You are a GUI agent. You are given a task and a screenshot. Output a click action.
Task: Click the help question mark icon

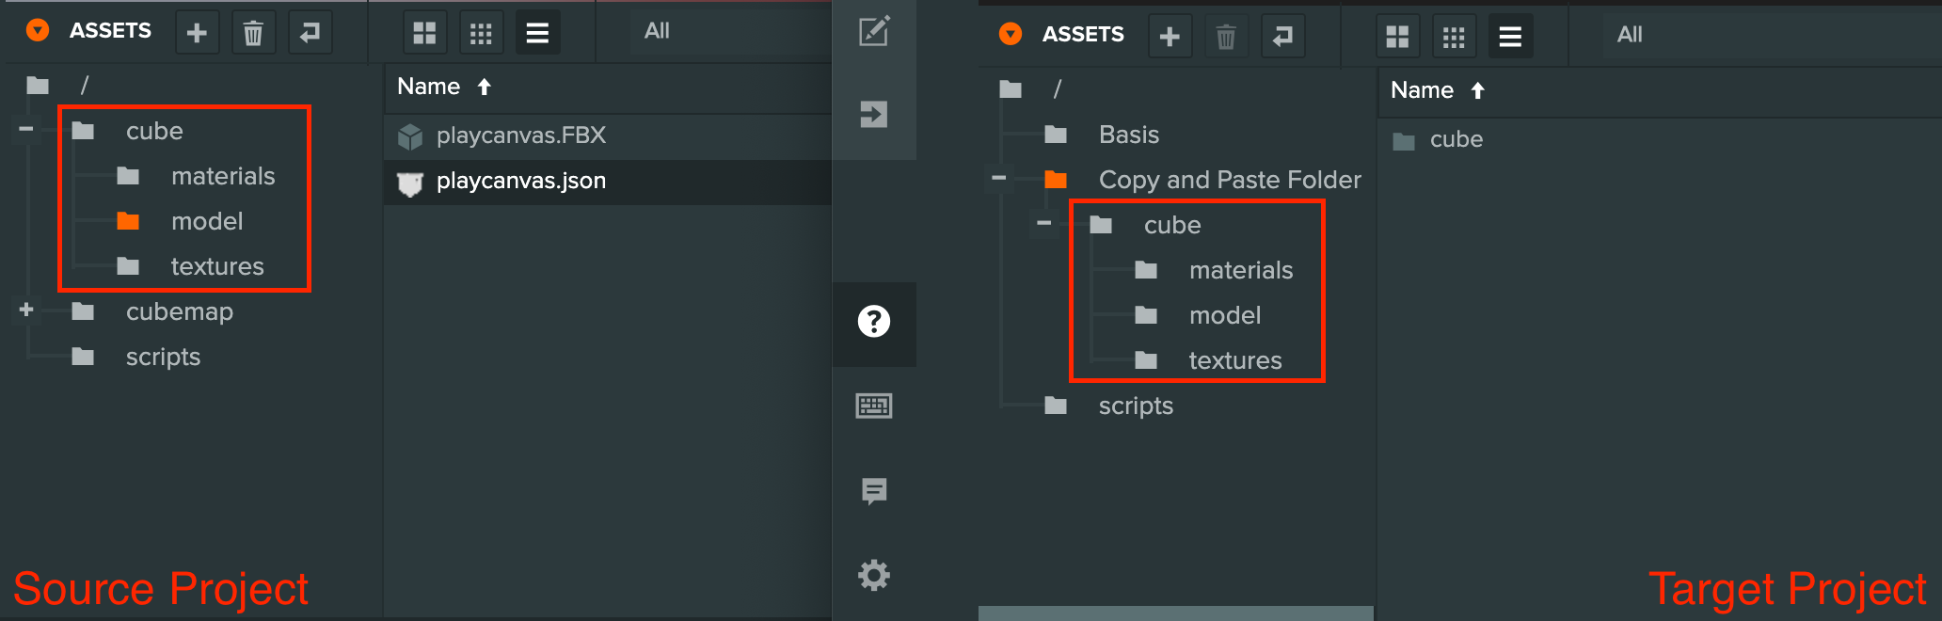click(874, 322)
